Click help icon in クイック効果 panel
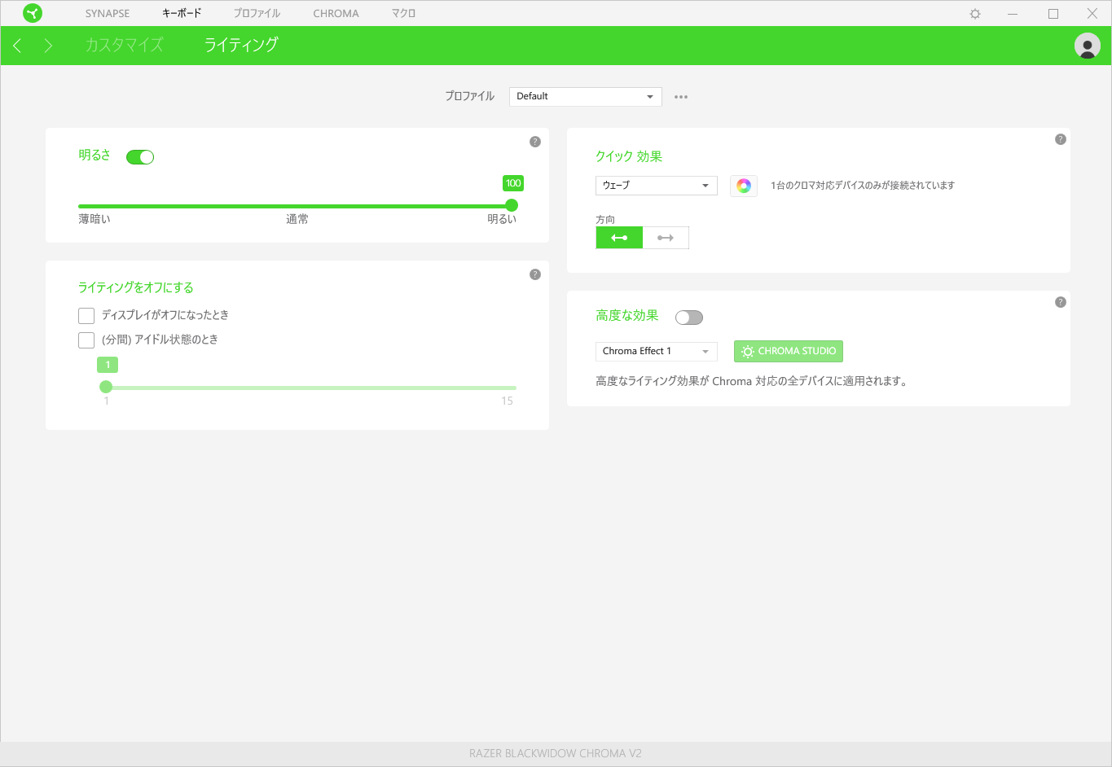The height and width of the screenshot is (767, 1112). tap(1061, 139)
